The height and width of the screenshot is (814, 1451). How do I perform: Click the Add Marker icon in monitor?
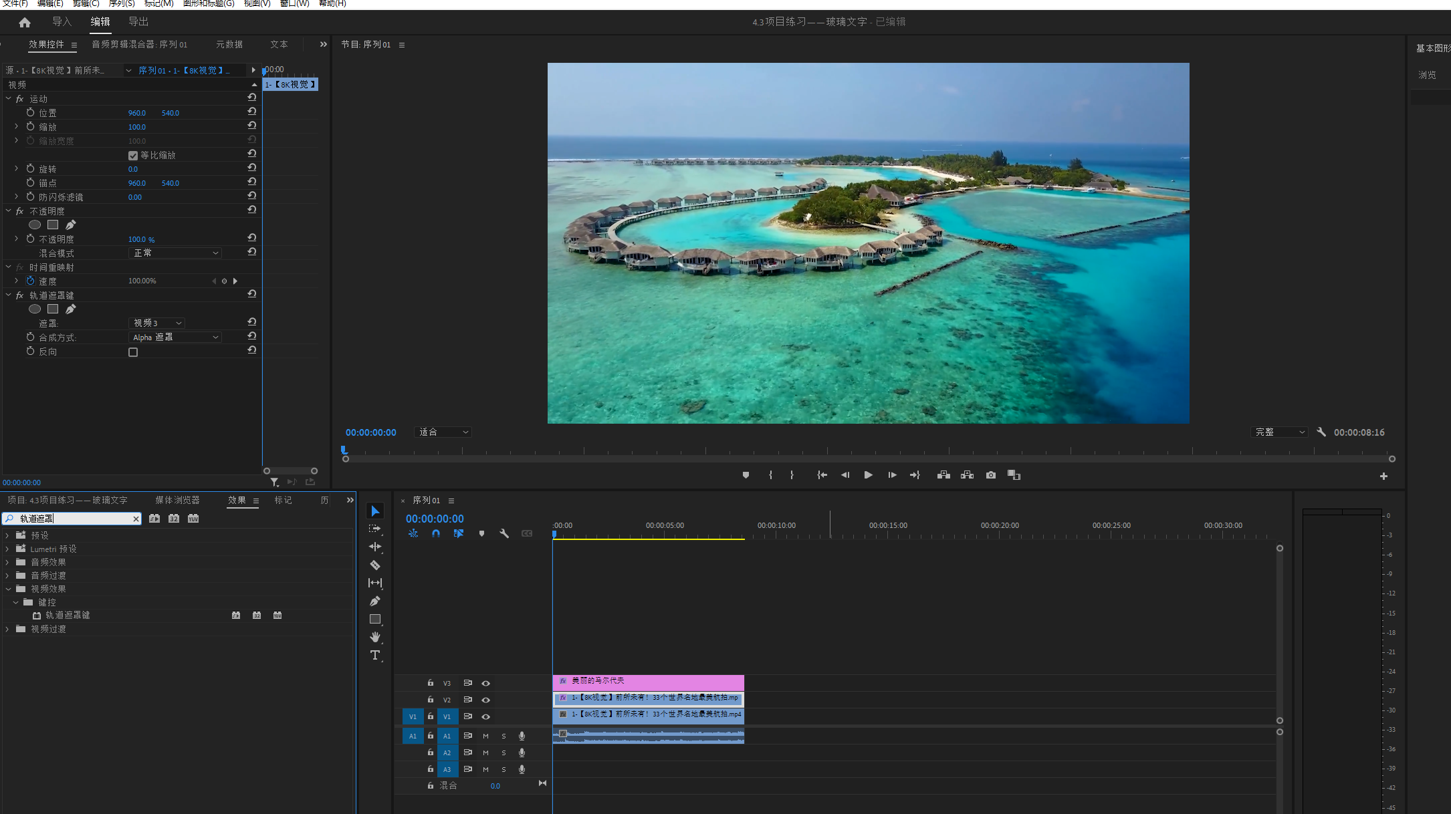click(x=746, y=475)
